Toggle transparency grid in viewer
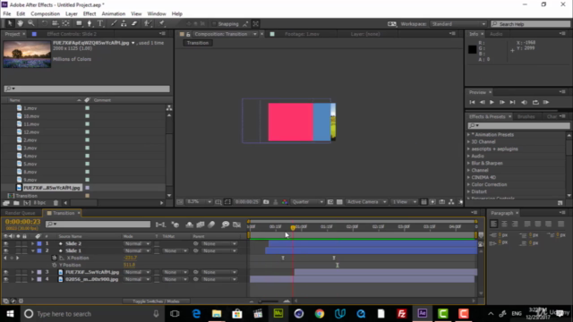Viewport: 573px width, 322px height. click(x=339, y=202)
